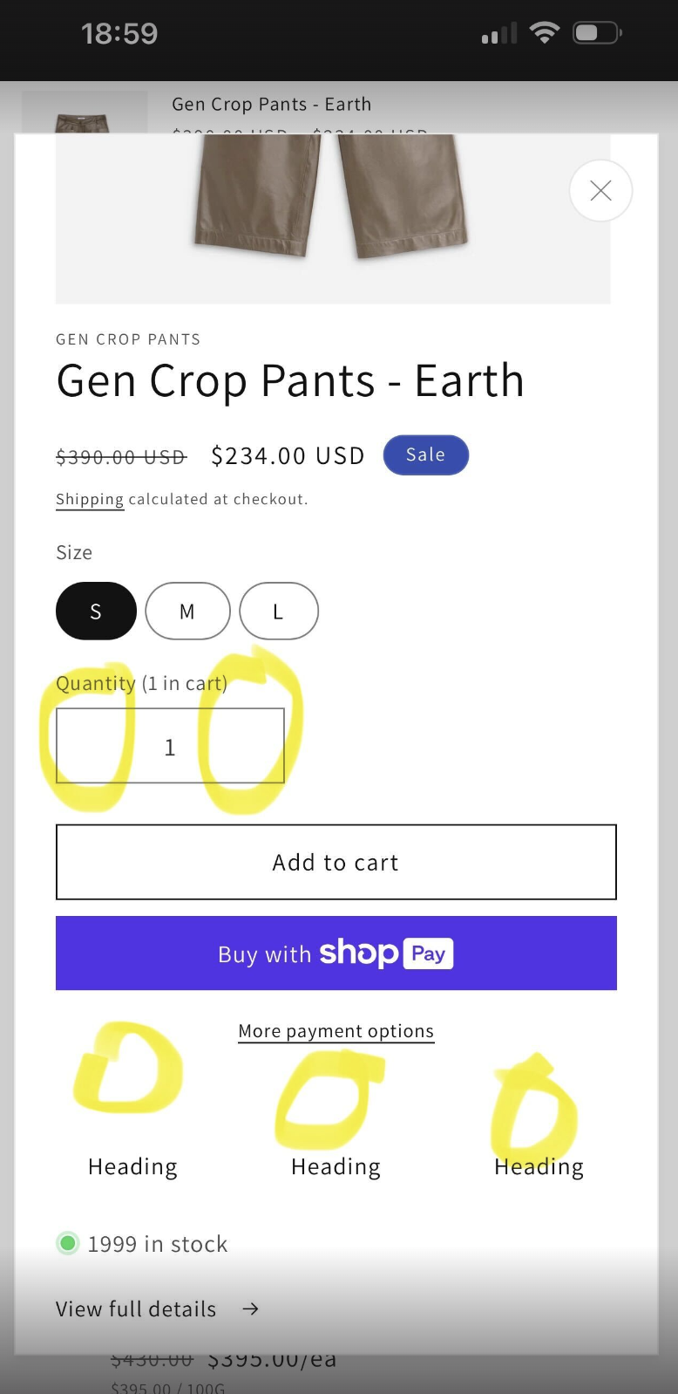Pick size L
Image resolution: width=678 pixels, height=1394 pixels.
click(278, 611)
